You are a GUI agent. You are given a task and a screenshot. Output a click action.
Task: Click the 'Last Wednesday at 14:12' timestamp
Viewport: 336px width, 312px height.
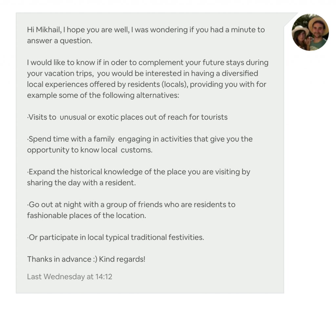coord(70,277)
